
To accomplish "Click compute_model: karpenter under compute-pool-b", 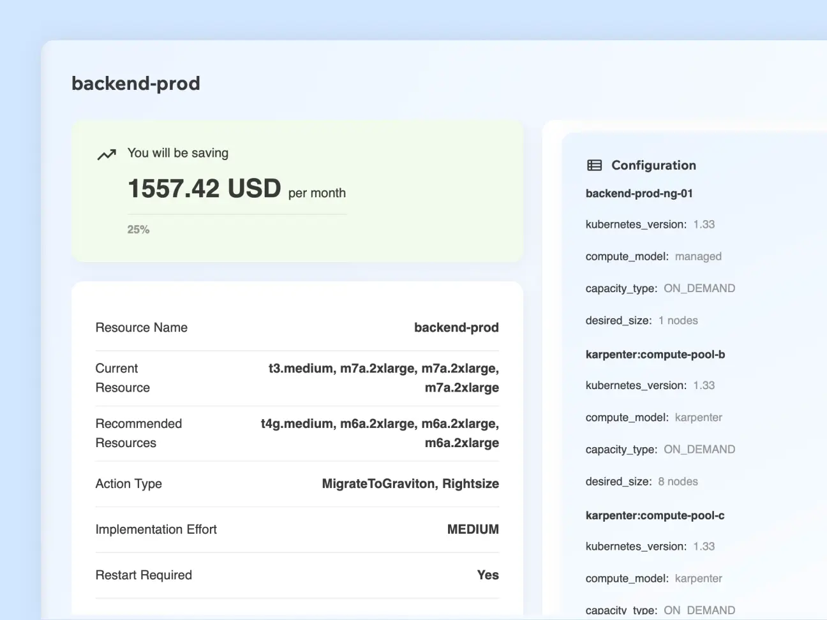I will point(654,418).
